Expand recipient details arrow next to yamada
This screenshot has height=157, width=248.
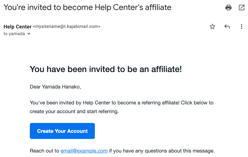29,34
